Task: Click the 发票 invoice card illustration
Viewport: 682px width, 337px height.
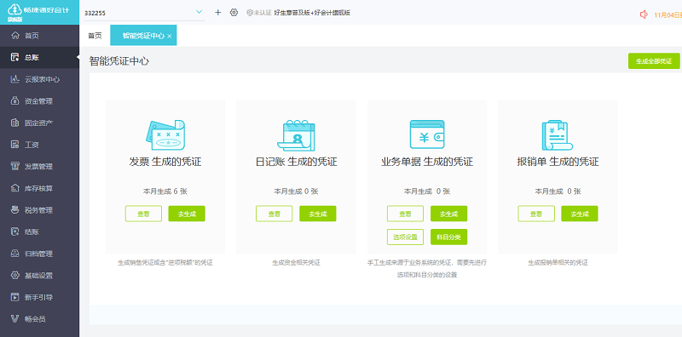Action: point(165,135)
